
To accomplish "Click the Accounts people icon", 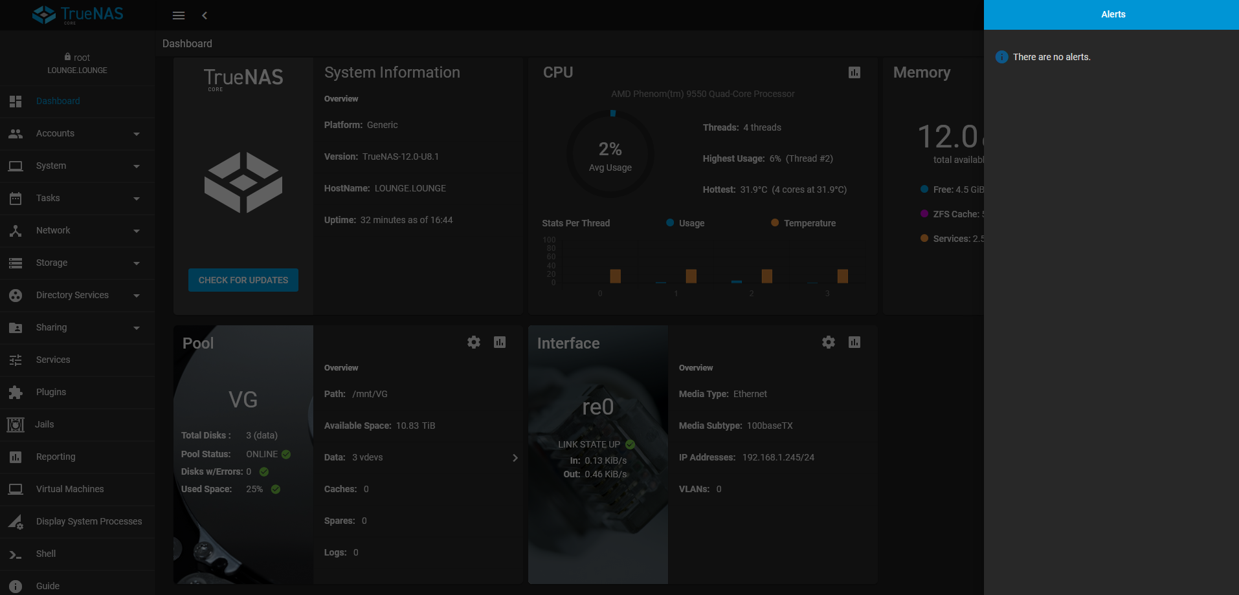I will pos(16,134).
